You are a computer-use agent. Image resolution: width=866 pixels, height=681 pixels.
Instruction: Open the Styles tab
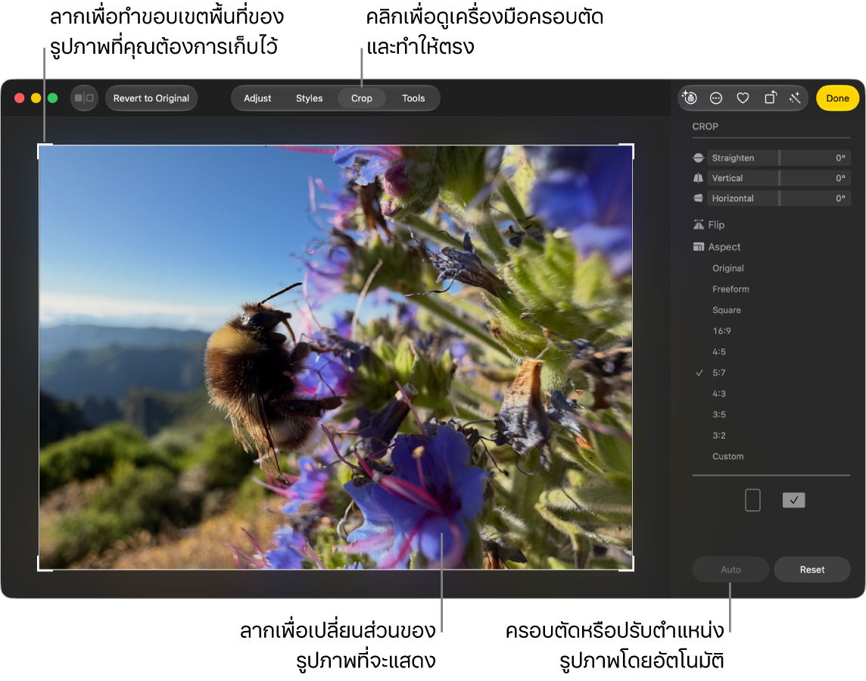point(310,98)
